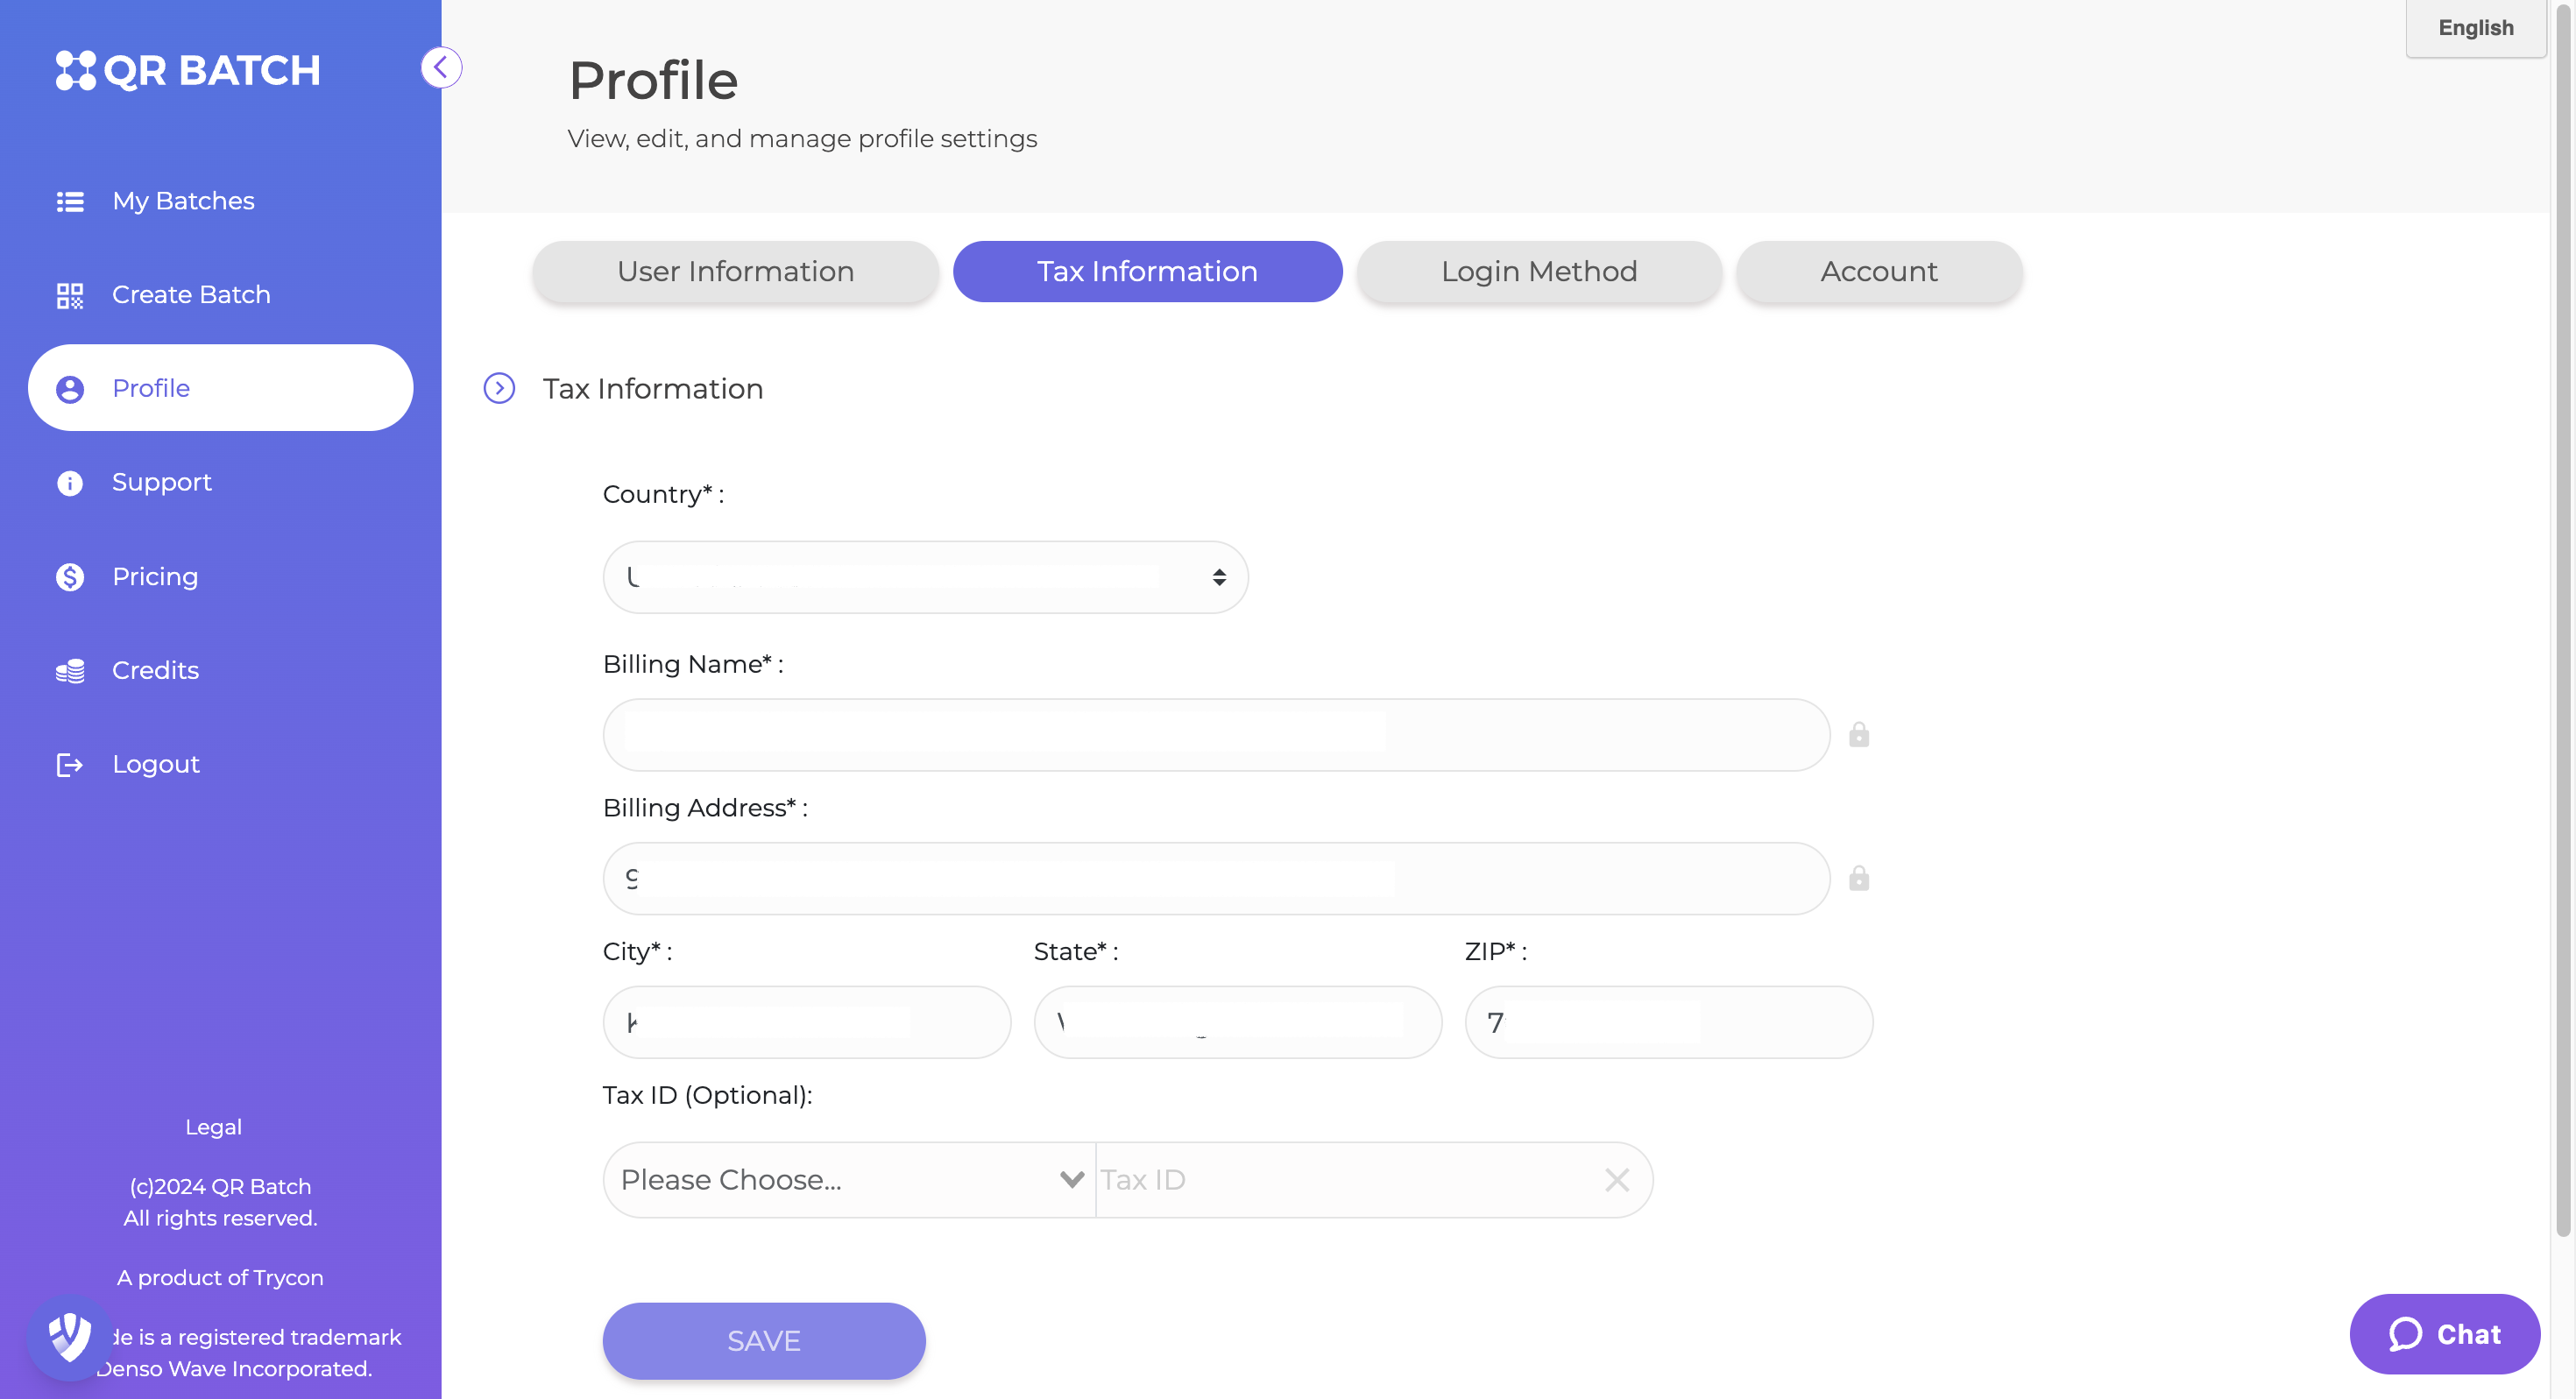Click into the State field

[x=1238, y=1022]
